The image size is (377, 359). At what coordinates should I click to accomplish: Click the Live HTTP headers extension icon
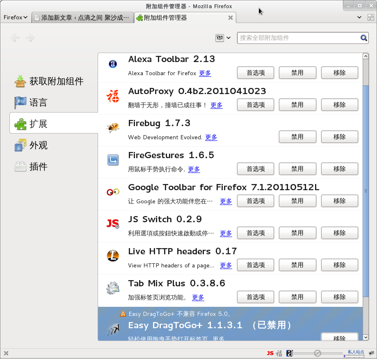(113, 256)
